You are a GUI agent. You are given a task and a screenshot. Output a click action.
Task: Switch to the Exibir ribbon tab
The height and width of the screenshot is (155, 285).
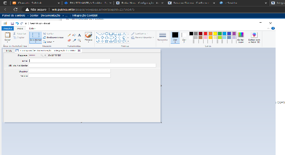click(x=32, y=29)
